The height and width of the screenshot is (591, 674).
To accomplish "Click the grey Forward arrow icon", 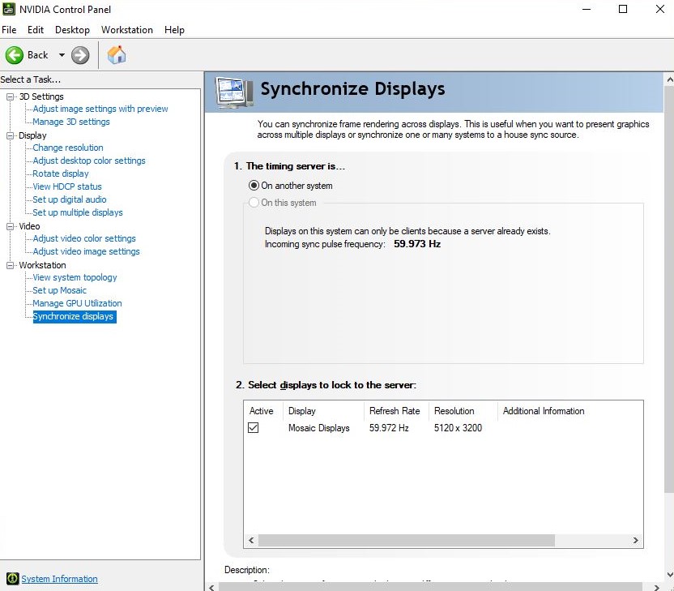I will pos(80,55).
